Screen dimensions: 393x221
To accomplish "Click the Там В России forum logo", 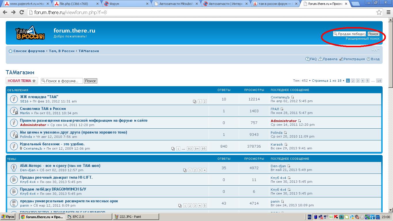I will pyautogui.click(x=30, y=33).
